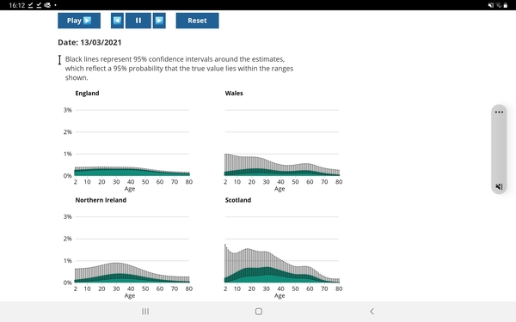Tap the Android home button
The width and height of the screenshot is (516, 322).
(259, 311)
